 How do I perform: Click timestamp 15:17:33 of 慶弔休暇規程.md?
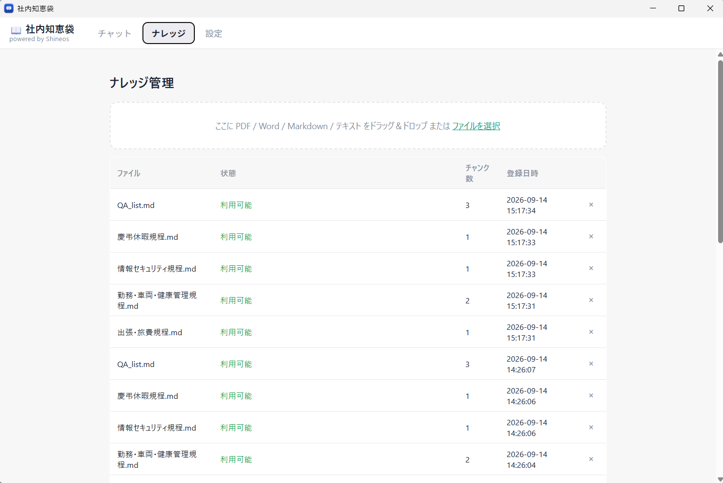[527, 237]
